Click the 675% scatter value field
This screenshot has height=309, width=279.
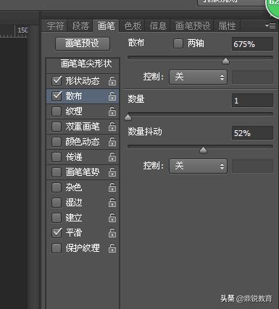tap(252, 44)
